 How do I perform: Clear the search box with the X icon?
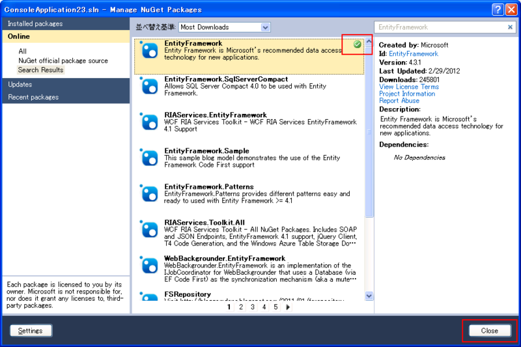[510, 27]
